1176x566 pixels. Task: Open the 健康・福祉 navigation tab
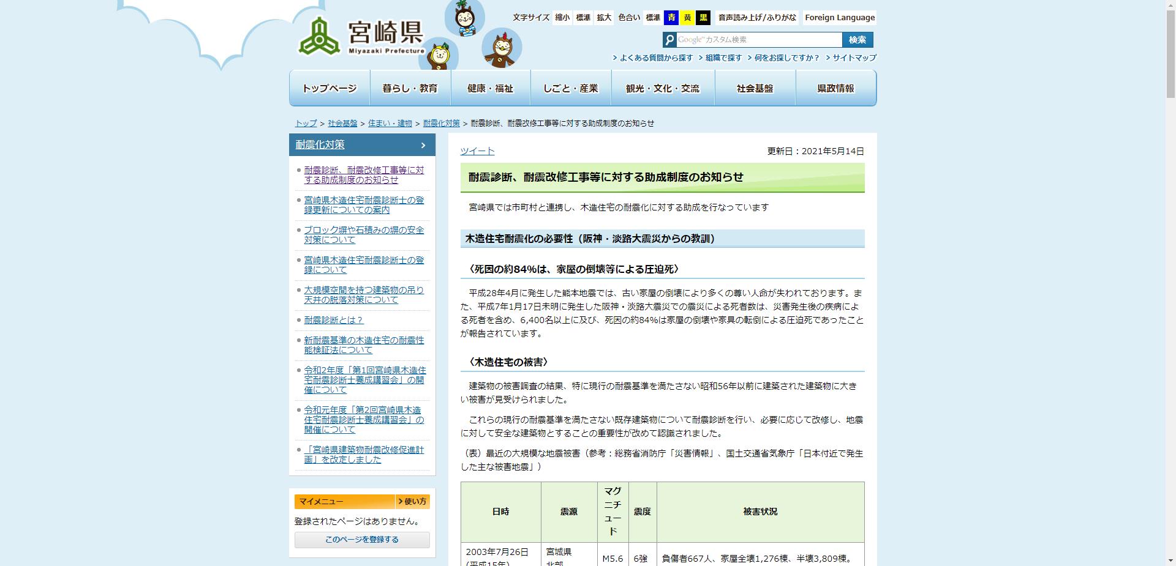489,88
